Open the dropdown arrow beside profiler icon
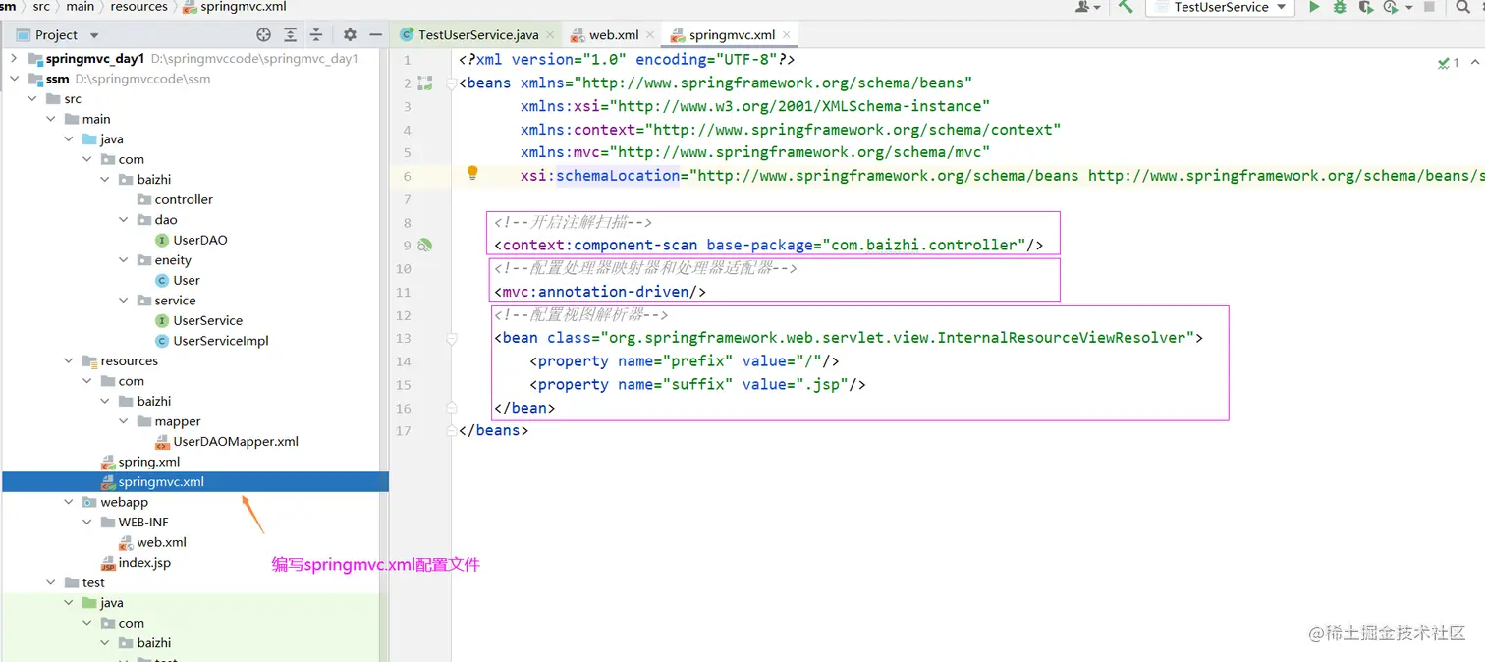This screenshot has height=662, width=1485. pyautogui.click(x=1409, y=7)
